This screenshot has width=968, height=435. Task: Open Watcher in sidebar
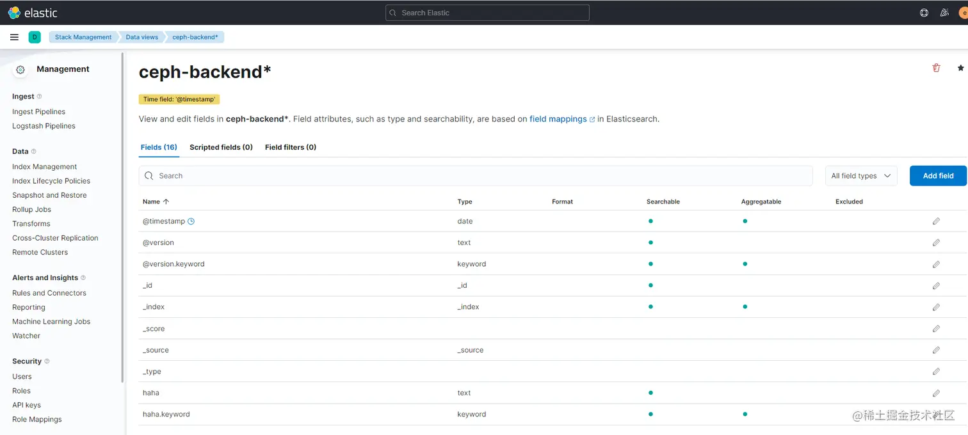tap(26, 336)
